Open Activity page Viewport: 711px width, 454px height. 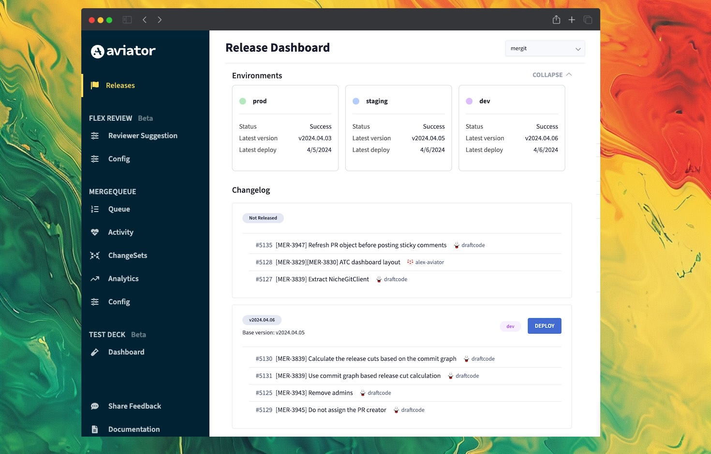[x=120, y=232]
